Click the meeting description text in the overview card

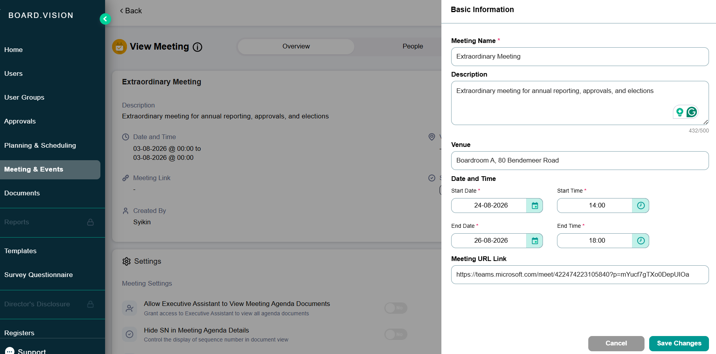(x=225, y=116)
